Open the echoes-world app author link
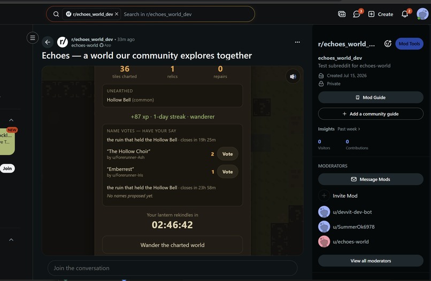Screen dimensions: 431x281 [x=84, y=45]
